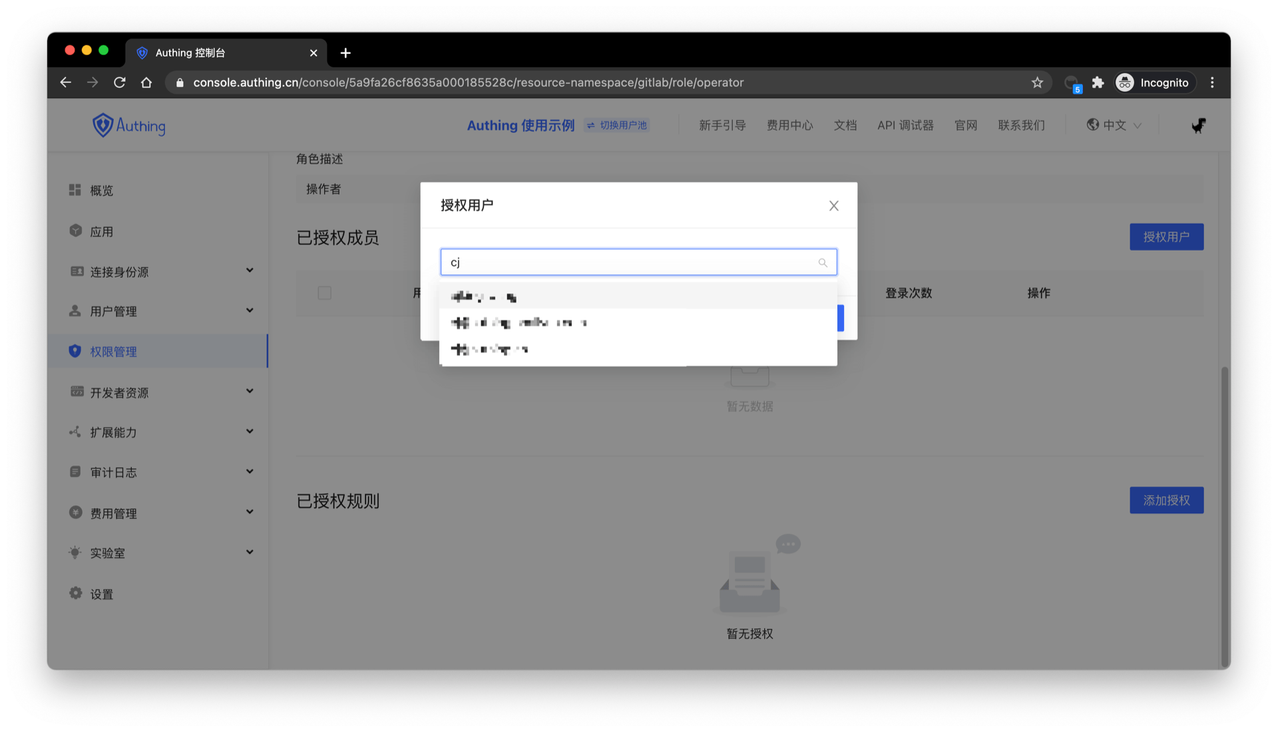Image resolution: width=1278 pixels, height=732 pixels.
Task: Click the 添加授权 button
Action: pos(1166,501)
